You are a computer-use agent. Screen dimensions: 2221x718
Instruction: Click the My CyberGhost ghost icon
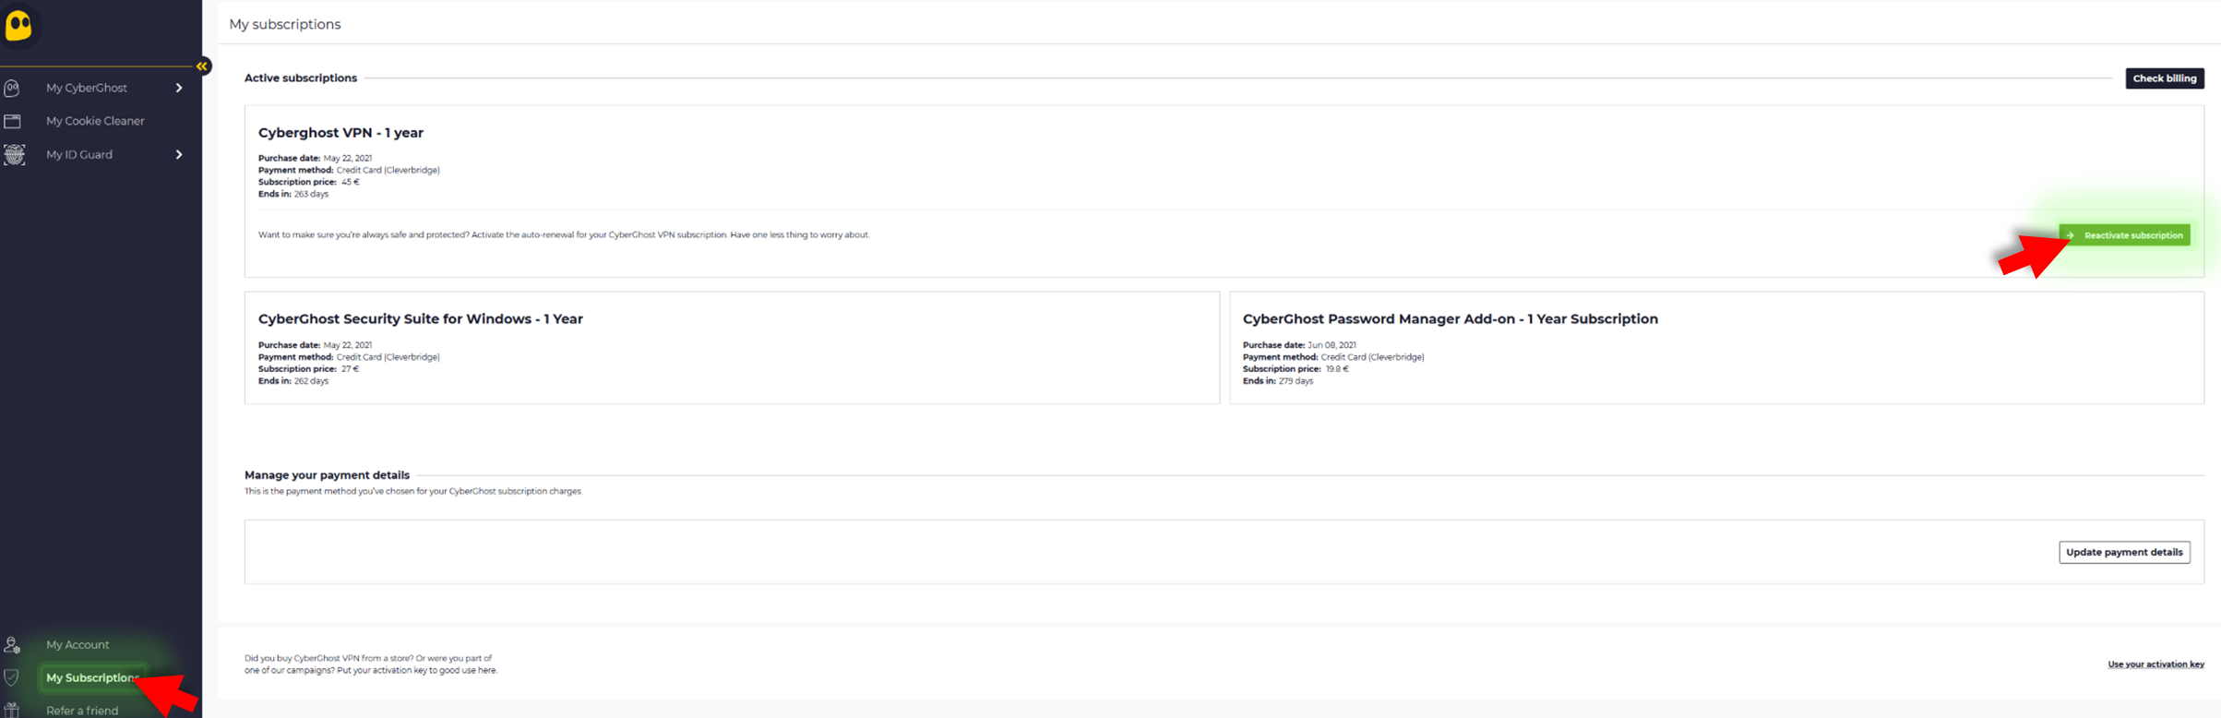12,88
